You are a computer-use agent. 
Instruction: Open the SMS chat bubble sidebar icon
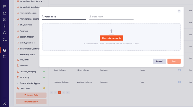4,20
